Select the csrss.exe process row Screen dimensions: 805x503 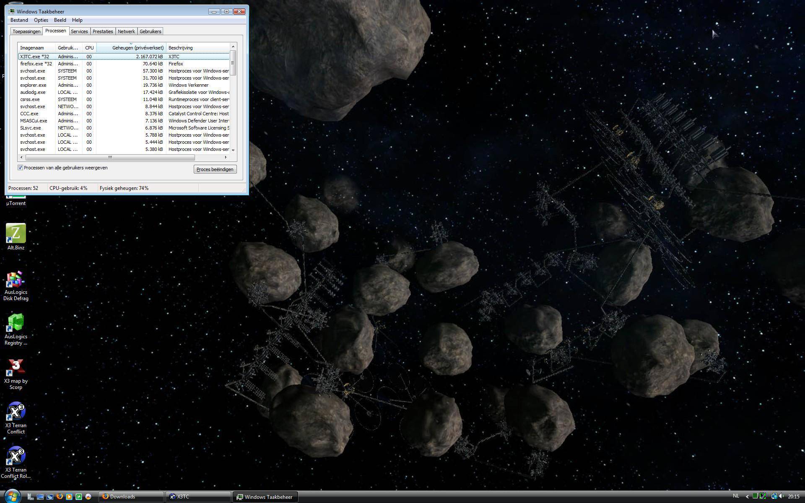[124, 99]
